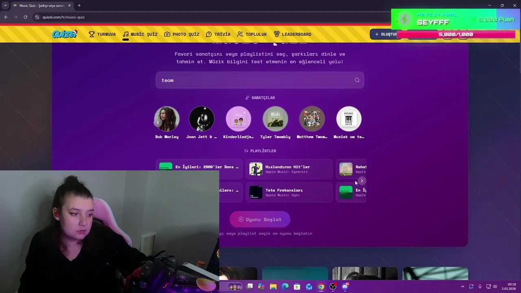Select the 'Teta Frekansları' playlist
The height and width of the screenshot is (293, 521).
pyautogui.click(x=289, y=192)
